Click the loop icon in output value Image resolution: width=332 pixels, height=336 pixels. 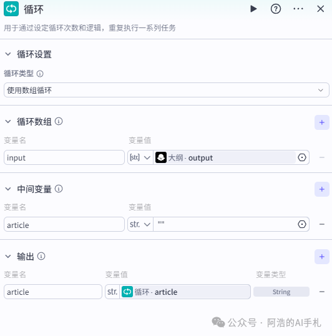127,292
